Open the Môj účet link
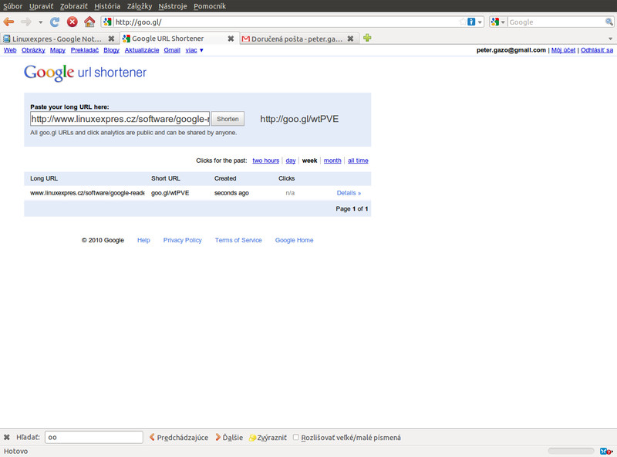Screen dimensions: 617x457 (x=563, y=50)
